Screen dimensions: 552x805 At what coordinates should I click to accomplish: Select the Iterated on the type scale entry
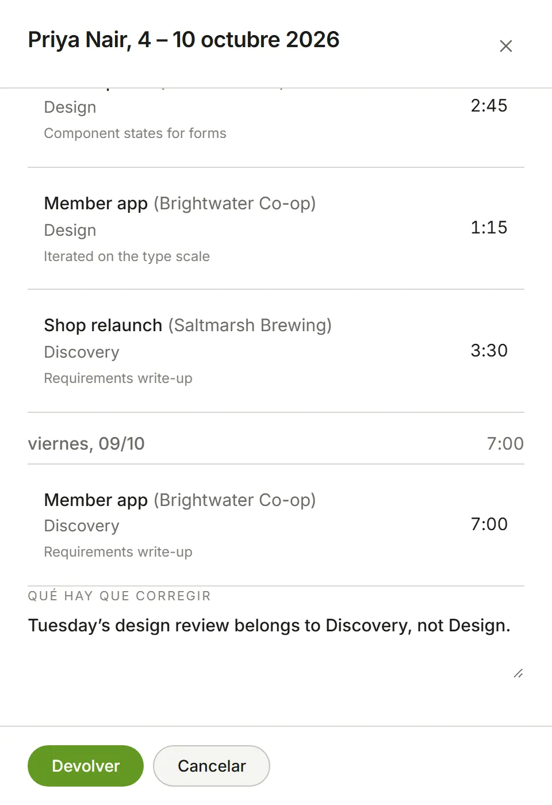(x=276, y=229)
